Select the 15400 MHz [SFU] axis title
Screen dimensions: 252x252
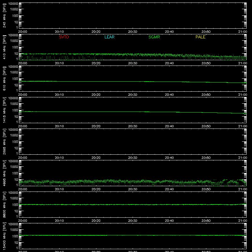pyautogui.click(x=4, y=236)
